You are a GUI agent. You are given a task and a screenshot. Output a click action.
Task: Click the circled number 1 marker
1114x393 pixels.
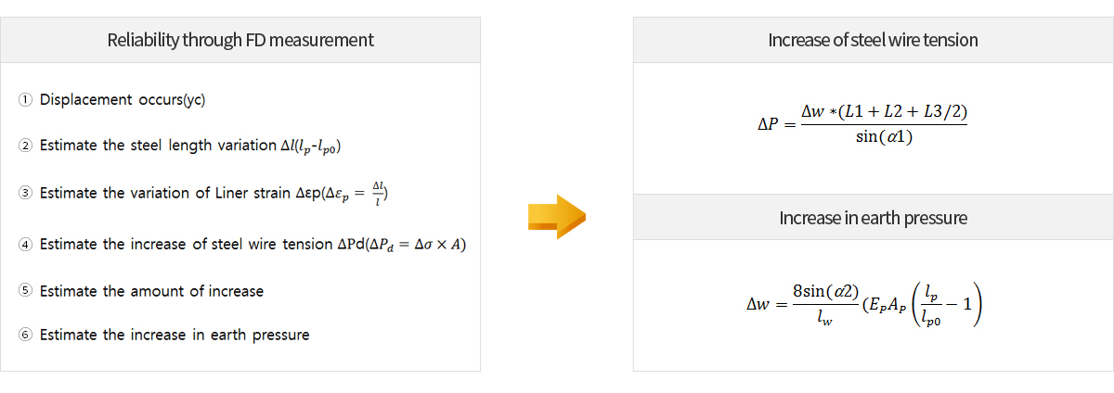25,100
